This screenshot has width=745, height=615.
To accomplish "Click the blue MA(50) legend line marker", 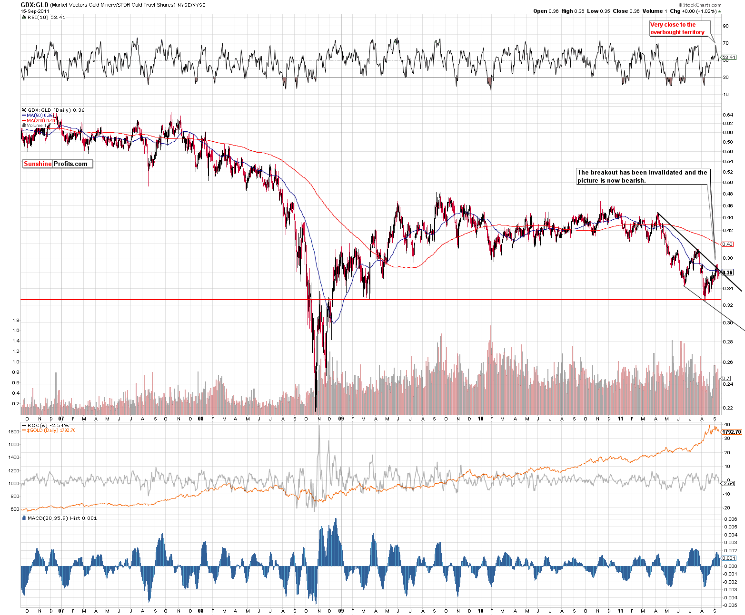I will 24,116.
